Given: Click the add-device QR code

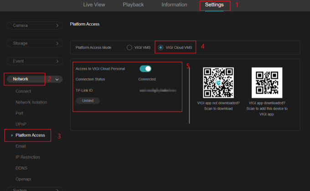Looking at the screenshot, I should click(267, 83).
